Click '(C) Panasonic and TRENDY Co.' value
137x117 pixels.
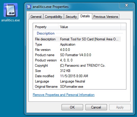pyautogui.click(x=82, y=66)
